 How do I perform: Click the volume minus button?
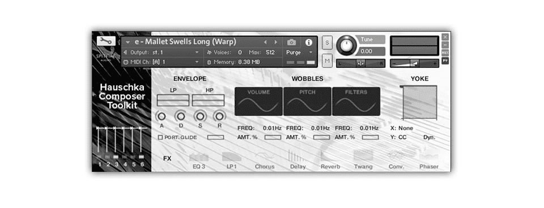(394, 64)
